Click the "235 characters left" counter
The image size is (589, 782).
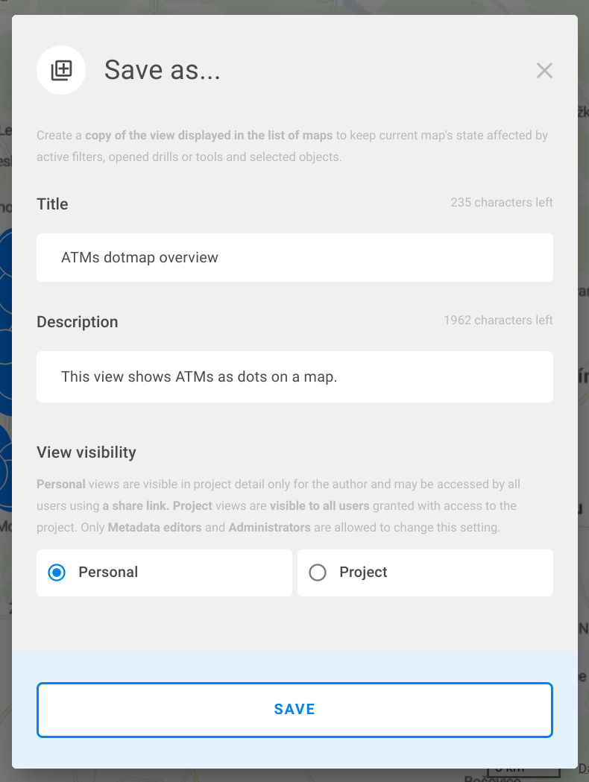point(502,203)
